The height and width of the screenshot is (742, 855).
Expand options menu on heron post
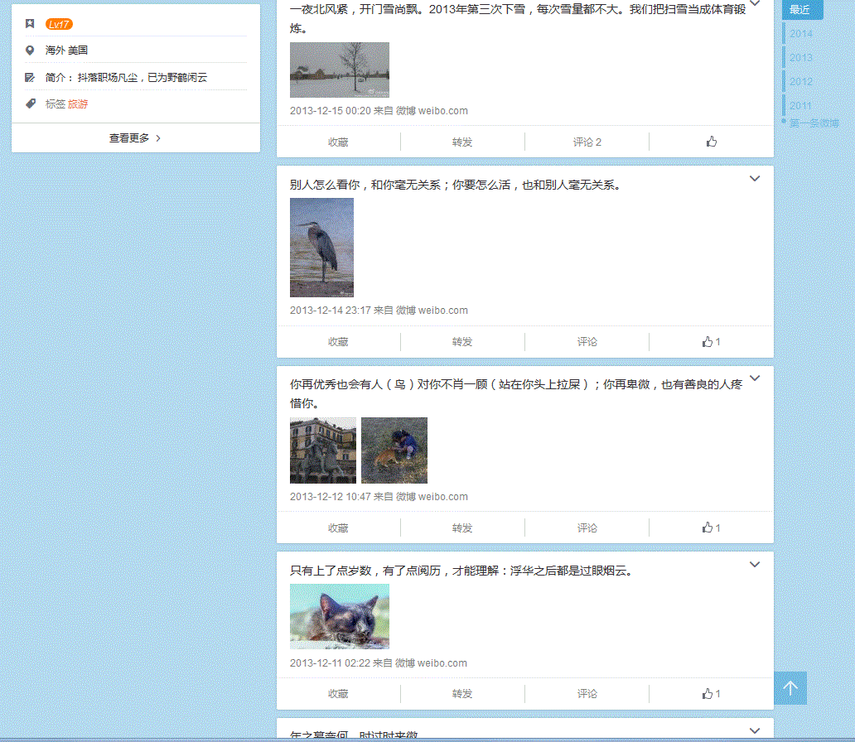click(755, 179)
